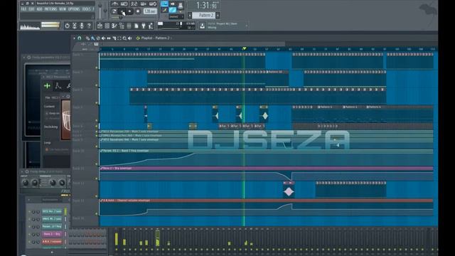Image resolution: width=455 pixels, height=256 pixels.
Task: Select the Zoom tool in Playlist toolbar
Action: 124,38
